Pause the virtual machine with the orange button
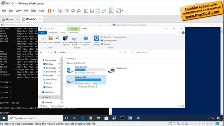 tap(49, 11)
